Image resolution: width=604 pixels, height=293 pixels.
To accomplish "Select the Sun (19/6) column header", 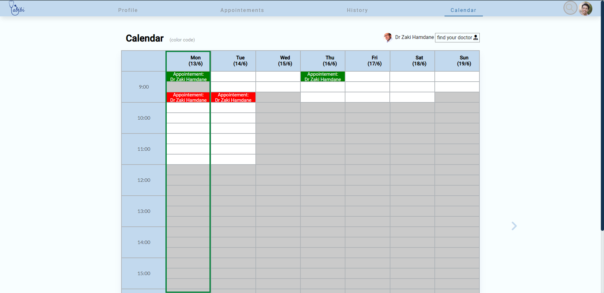I will pyautogui.click(x=464, y=61).
